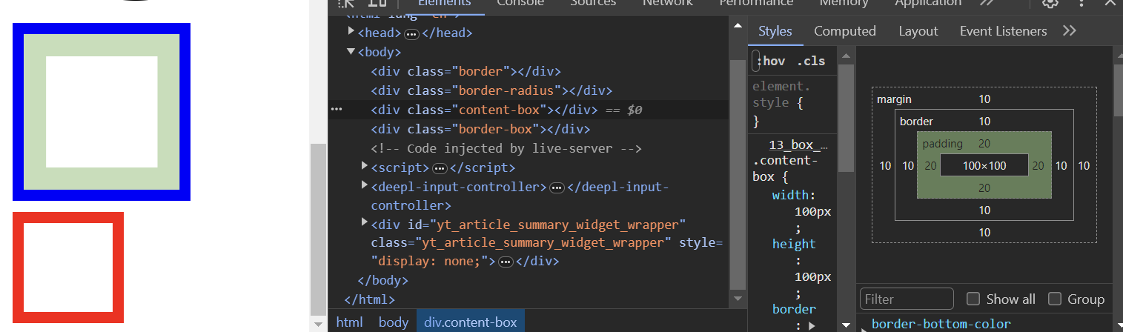Viewport: 1123px width, 332px height.
Task: Expand the border shorthand property triangle
Action: (x=811, y=325)
